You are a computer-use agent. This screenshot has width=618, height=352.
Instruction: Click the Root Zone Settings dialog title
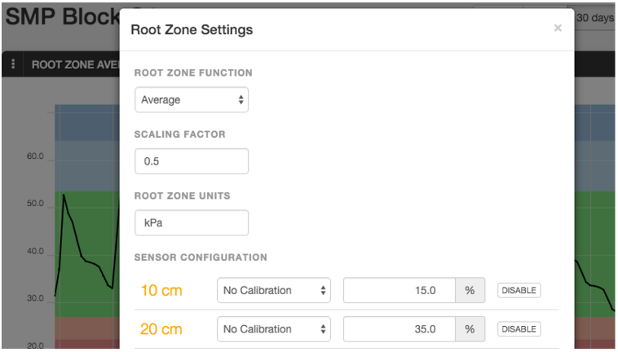click(x=192, y=30)
